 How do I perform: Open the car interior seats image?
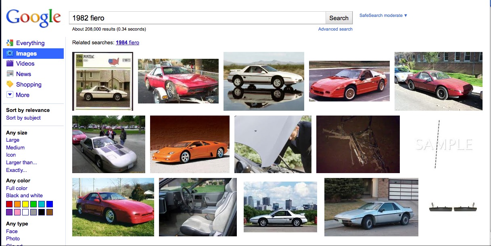tap(198, 207)
